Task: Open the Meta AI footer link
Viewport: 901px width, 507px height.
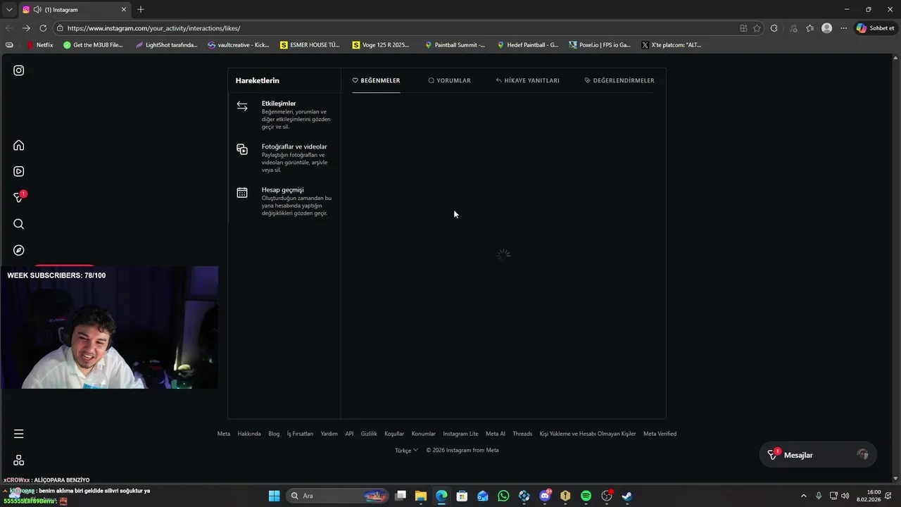Action: pyautogui.click(x=496, y=434)
